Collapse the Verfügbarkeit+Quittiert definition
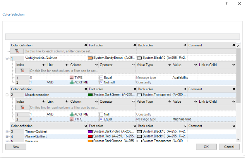The width and height of the screenshot is (245, 158). click(x=7, y=58)
